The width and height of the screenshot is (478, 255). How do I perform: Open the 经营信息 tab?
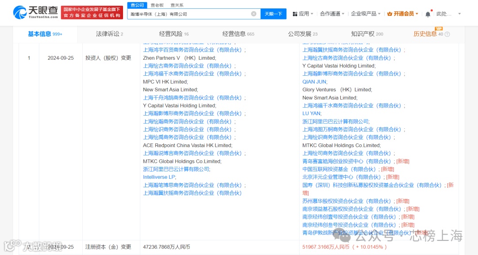[238, 34]
